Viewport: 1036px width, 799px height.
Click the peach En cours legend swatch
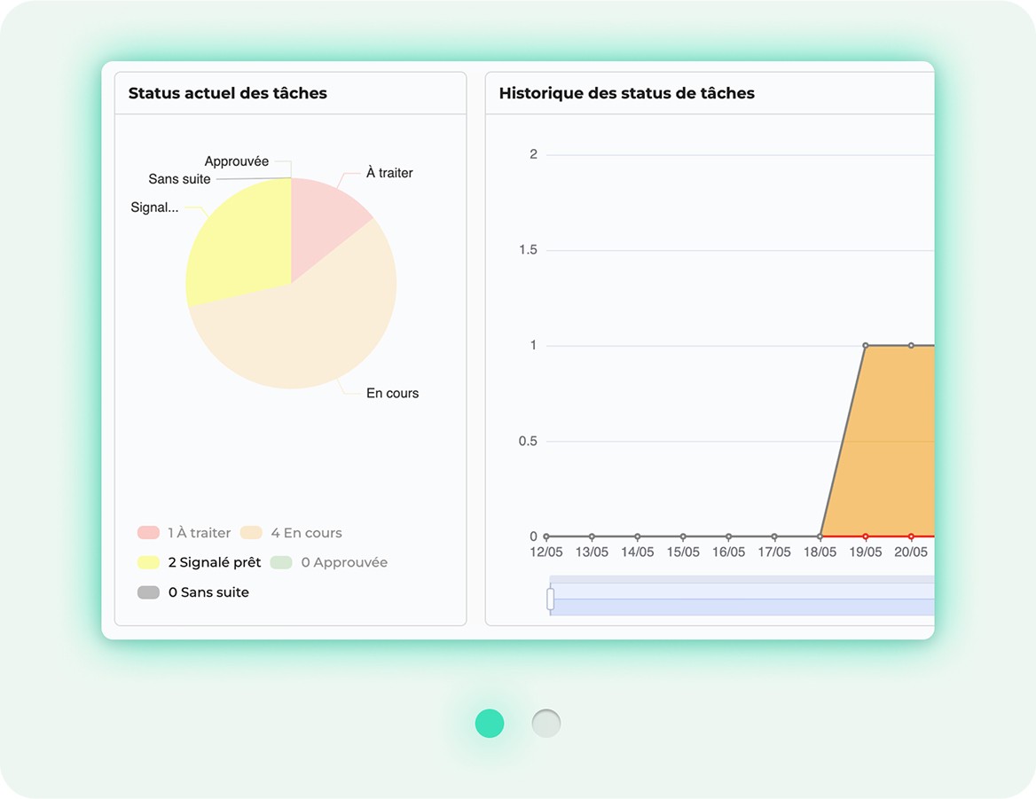tap(251, 532)
